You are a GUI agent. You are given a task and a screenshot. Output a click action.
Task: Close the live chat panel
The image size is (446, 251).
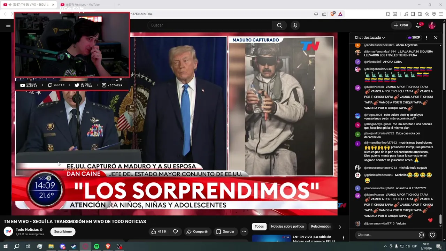click(436, 38)
